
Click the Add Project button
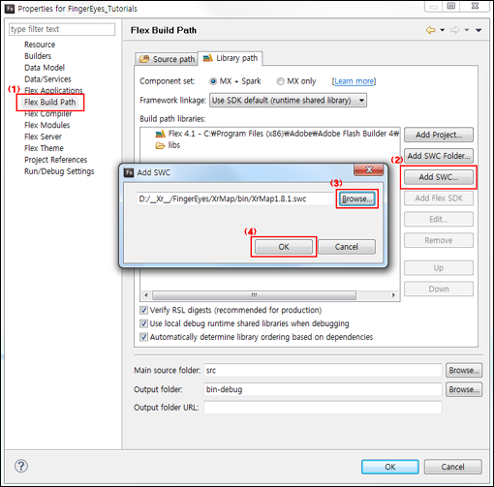439,135
